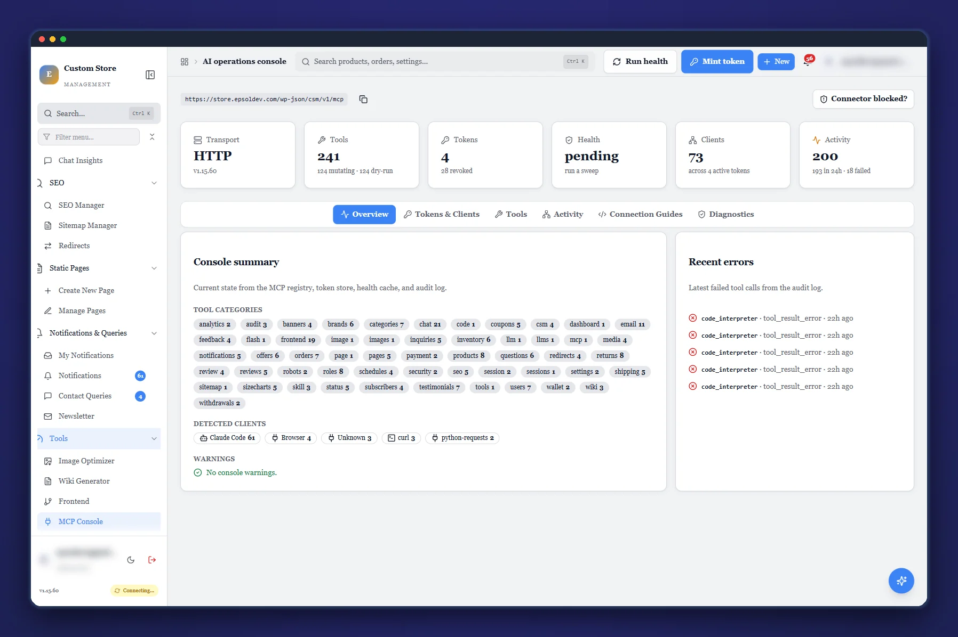Toggle dark mode moon icon
The width and height of the screenshot is (958, 637).
[x=131, y=560]
